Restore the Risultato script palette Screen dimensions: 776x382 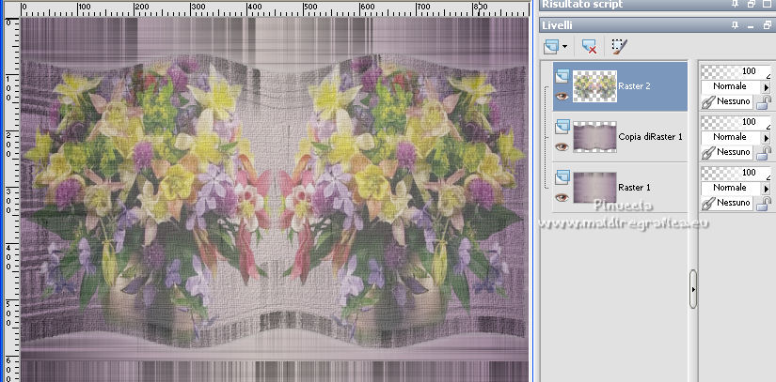[751, 4]
